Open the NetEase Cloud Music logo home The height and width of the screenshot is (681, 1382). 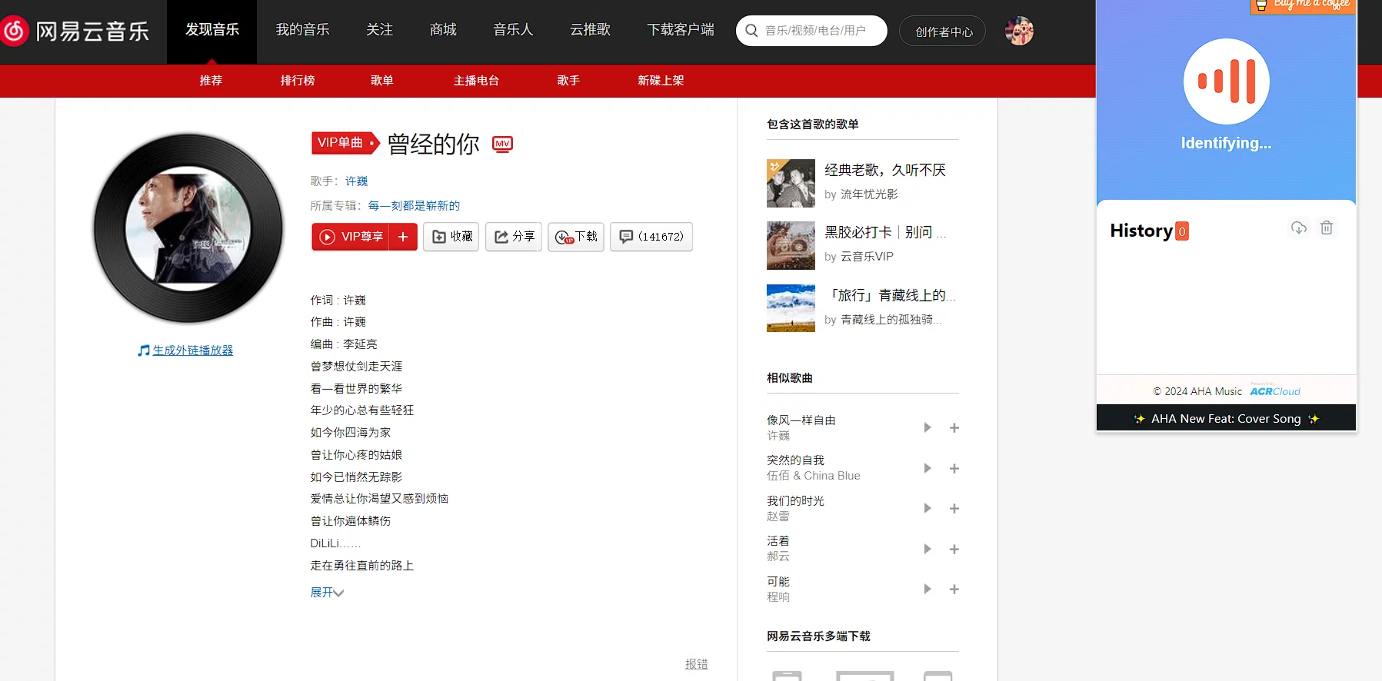tap(75, 31)
